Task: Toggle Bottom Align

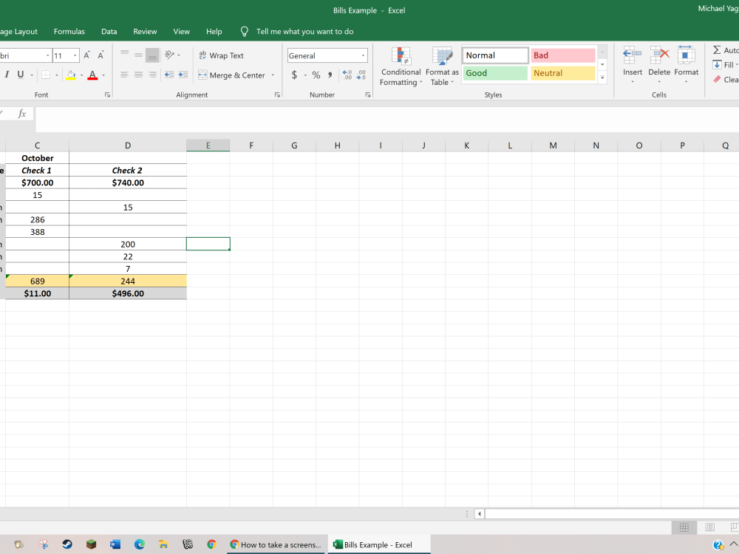Action: click(x=152, y=55)
